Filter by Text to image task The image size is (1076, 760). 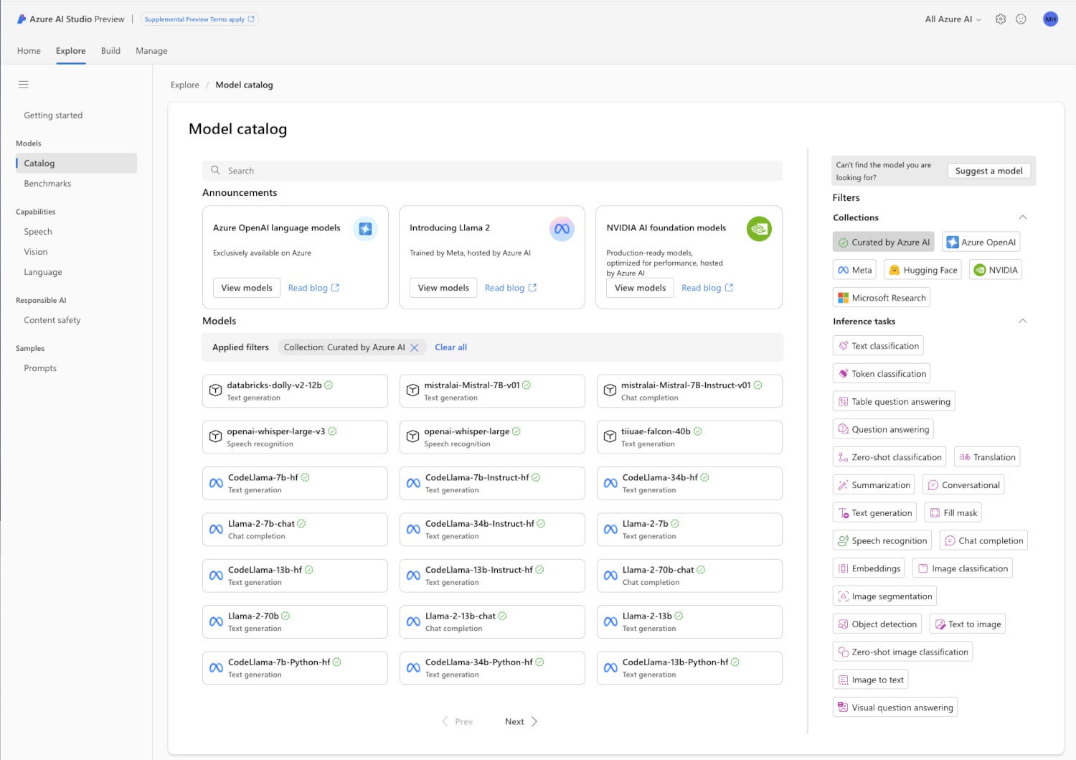click(x=967, y=624)
